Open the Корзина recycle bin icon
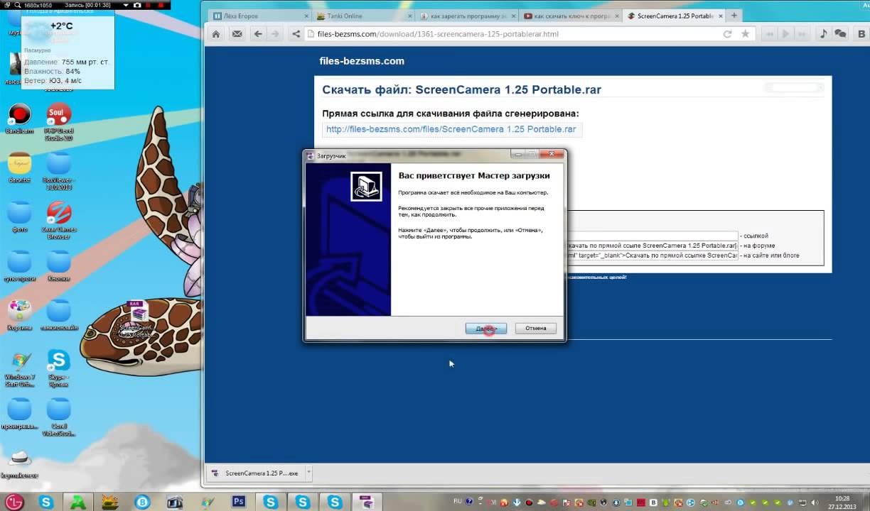The width and height of the screenshot is (870, 511). (19, 314)
